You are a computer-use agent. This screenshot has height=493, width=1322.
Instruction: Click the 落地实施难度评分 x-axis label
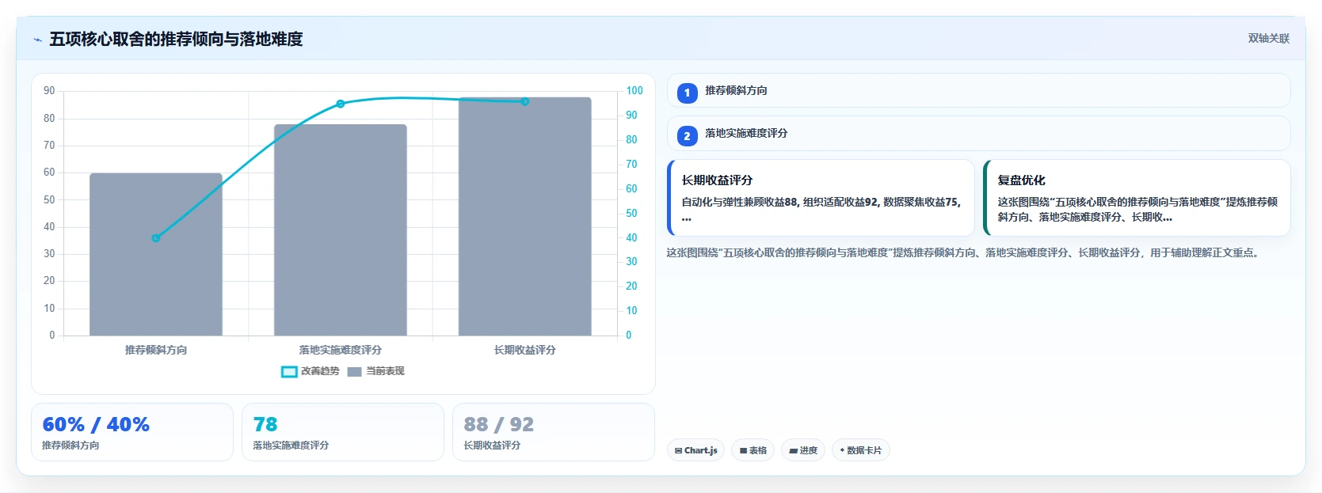341,350
